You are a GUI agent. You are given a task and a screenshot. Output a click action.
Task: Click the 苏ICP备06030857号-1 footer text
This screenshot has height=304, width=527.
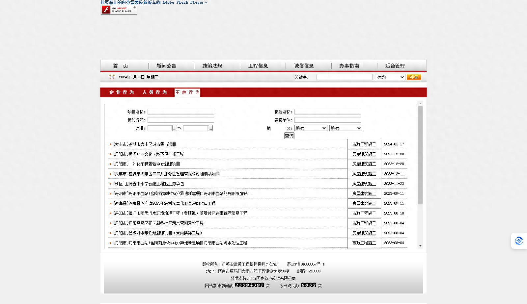tap(306, 264)
